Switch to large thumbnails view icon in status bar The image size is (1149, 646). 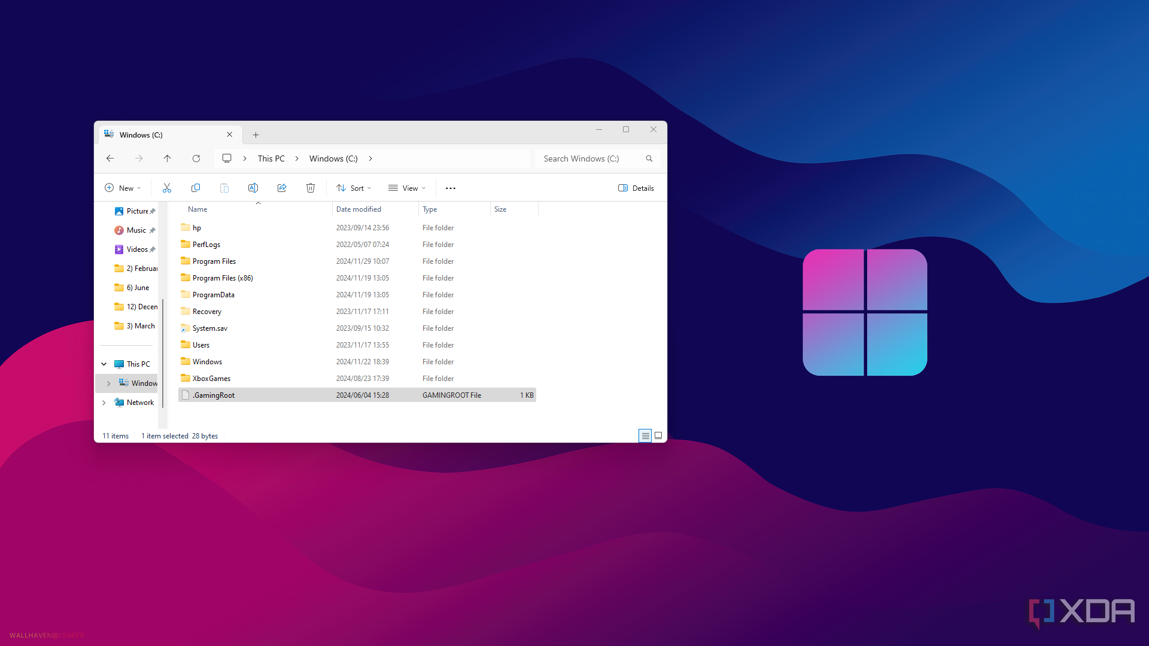click(x=658, y=435)
